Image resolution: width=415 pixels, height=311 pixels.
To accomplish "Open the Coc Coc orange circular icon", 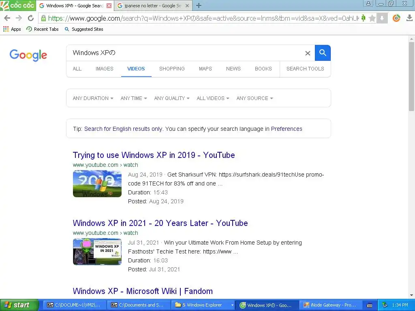I will point(396,18).
